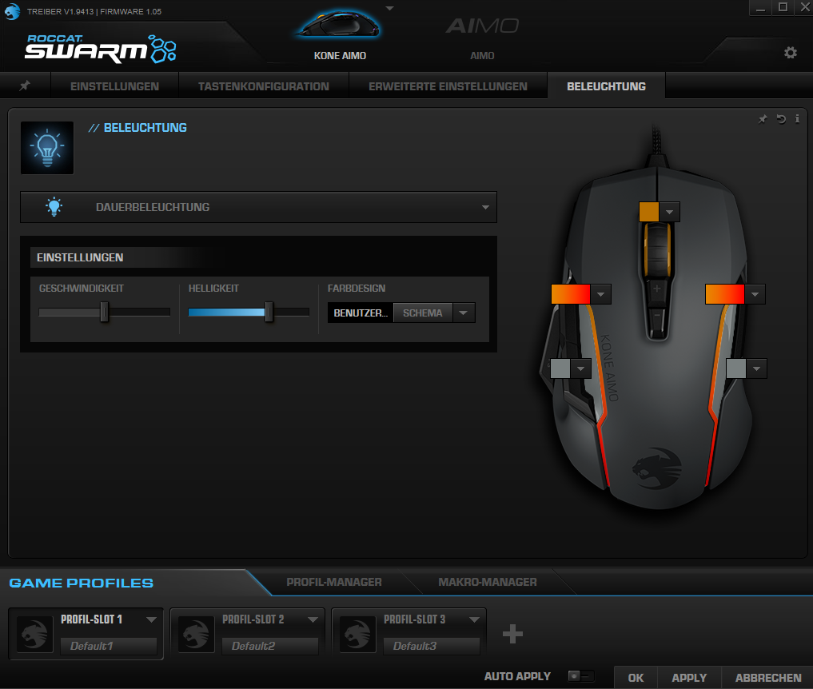Click the Profil-Slot 1 Roccat emblem
This screenshot has height=689, width=813.
34,634
